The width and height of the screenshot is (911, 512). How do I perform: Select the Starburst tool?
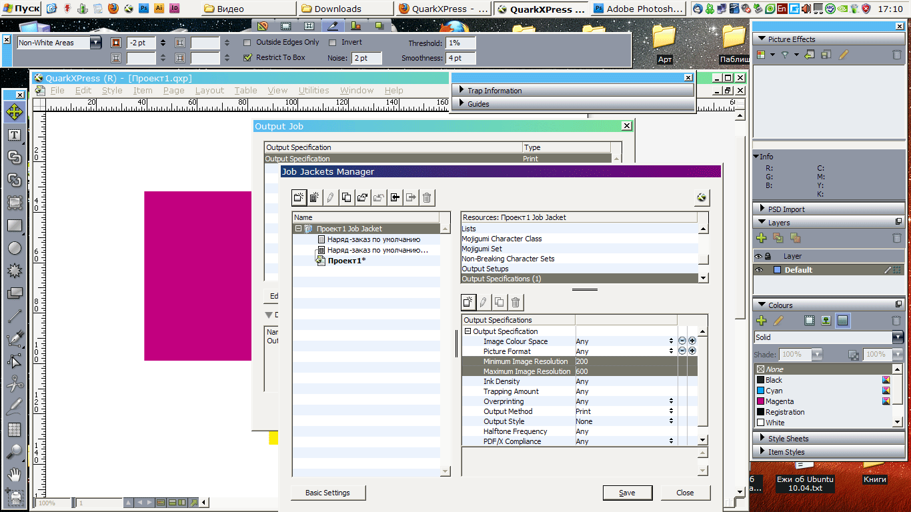click(x=14, y=271)
